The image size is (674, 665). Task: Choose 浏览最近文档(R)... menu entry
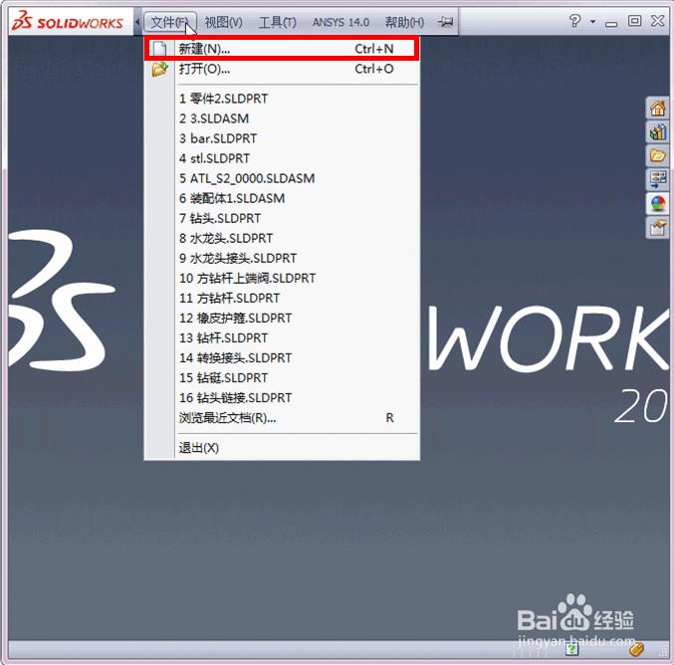point(282,418)
